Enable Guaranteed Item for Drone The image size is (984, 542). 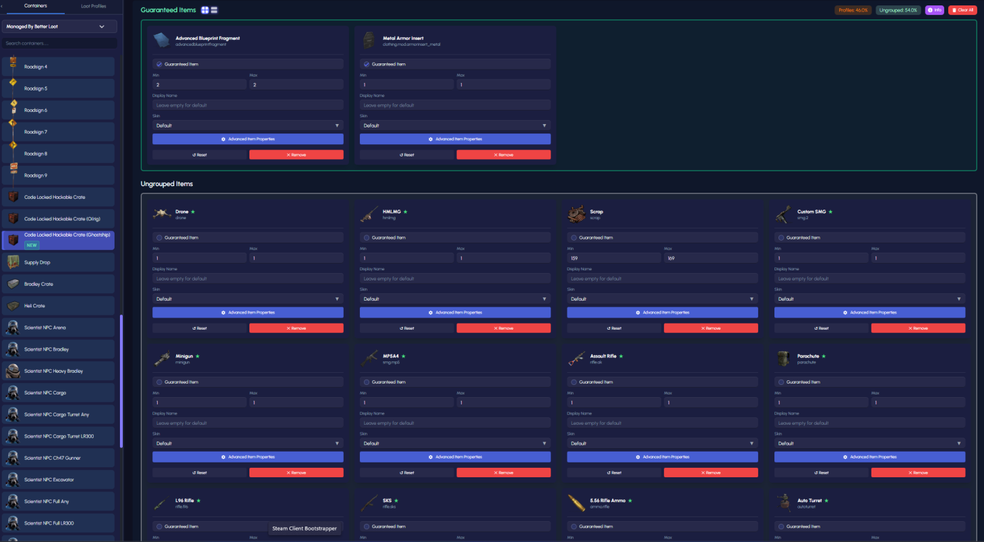pyautogui.click(x=159, y=237)
